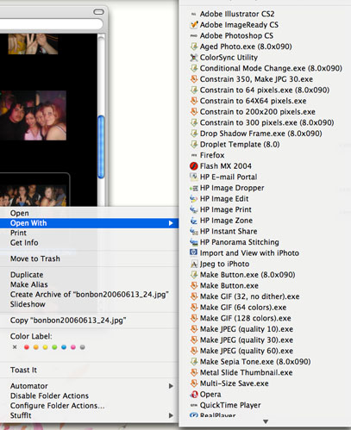The height and width of the screenshot is (430, 351).
Task: Choose the Jpeg to iPhoto icon
Action: tap(194, 264)
